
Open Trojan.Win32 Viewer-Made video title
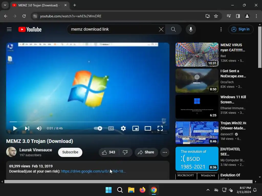[233, 126]
